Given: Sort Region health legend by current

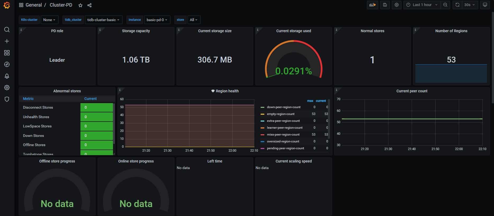Looking at the screenshot, I should 321,101.
